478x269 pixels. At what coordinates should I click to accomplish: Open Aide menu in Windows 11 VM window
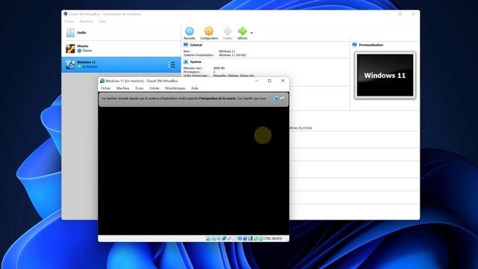pos(194,88)
